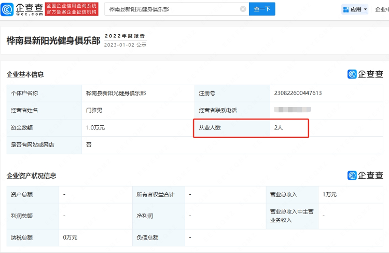Click the 2022年度报告 label
Image resolution: width=389 pixels, height=253 pixels.
(x=125, y=36)
